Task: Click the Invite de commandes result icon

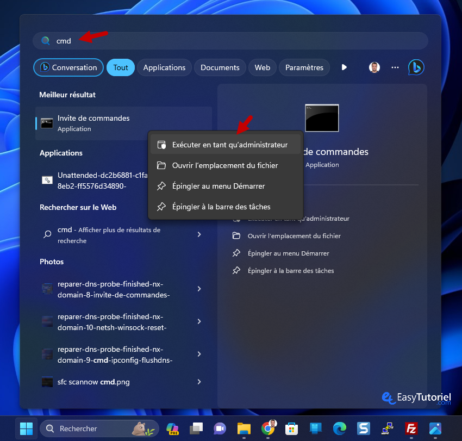Action: click(47, 123)
